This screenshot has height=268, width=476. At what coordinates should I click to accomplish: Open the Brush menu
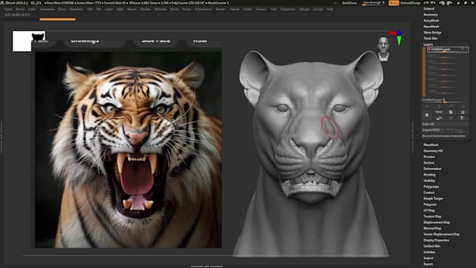tap(20, 9)
